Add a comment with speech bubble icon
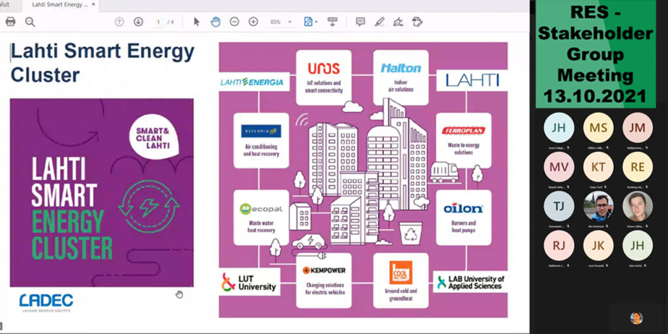Screen dimensions: 668x334 point(360,22)
